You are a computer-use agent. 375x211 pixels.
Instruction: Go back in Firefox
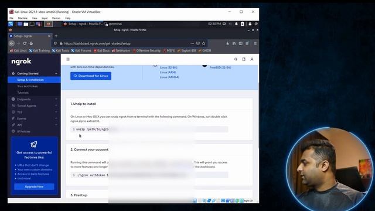pyautogui.click(x=12, y=43)
